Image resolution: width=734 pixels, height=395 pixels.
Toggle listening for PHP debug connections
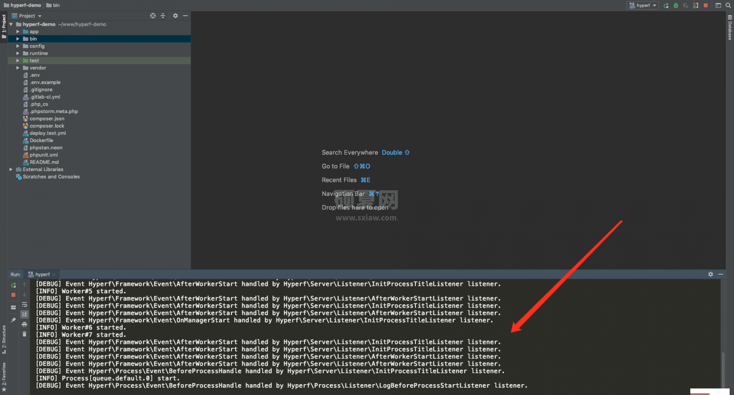[x=696, y=5]
